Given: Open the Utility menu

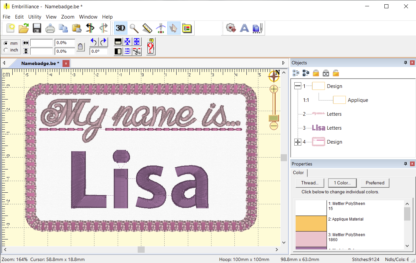Looking at the screenshot, I should [x=35, y=17].
